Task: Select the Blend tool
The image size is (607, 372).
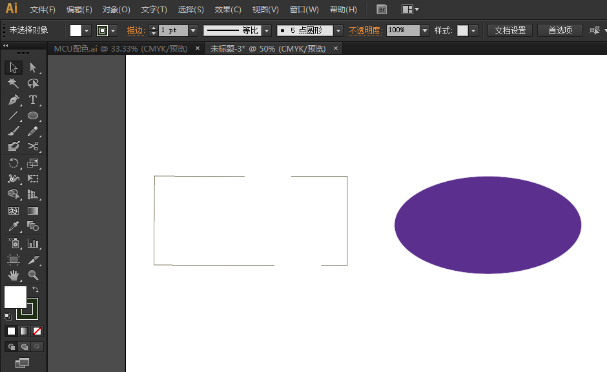Action: point(33,226)
